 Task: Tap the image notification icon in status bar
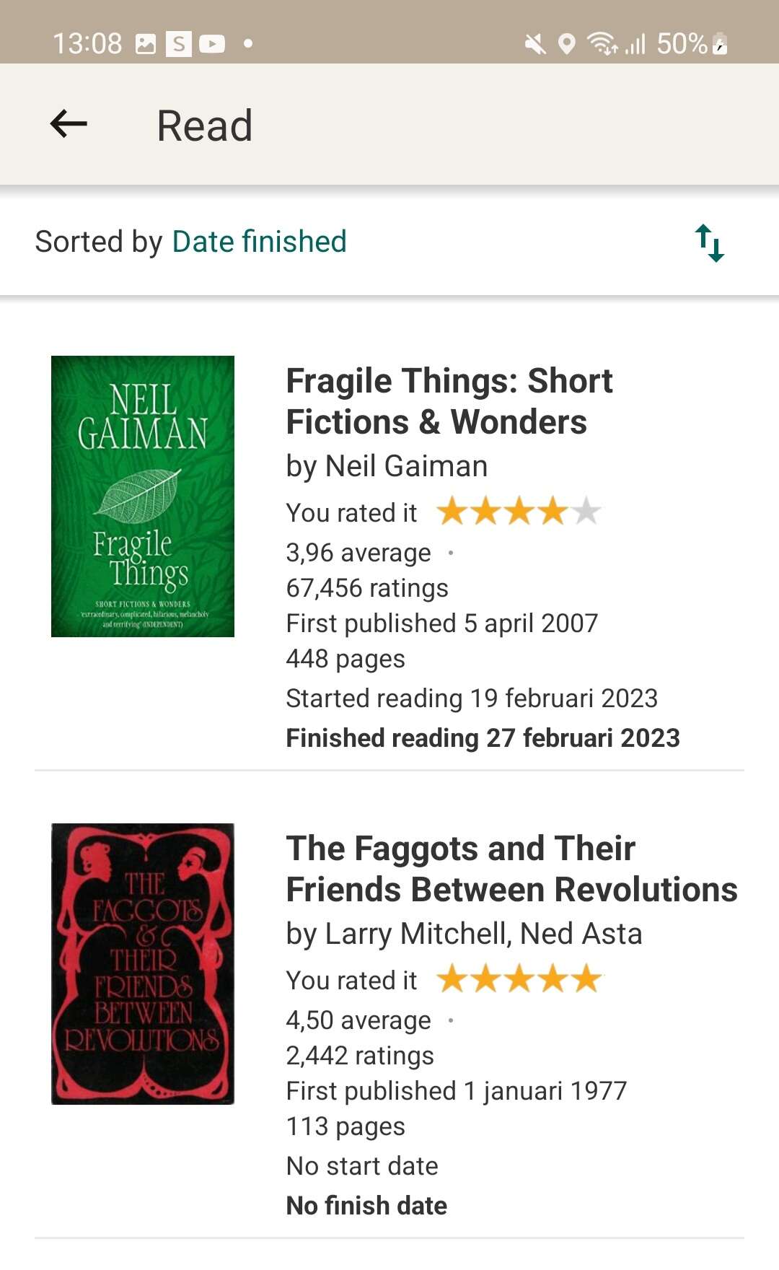pos(146,44)
